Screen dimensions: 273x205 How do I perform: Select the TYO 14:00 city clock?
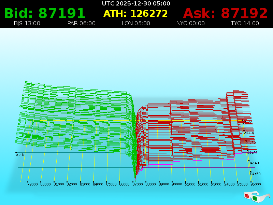tap(245, 24)
